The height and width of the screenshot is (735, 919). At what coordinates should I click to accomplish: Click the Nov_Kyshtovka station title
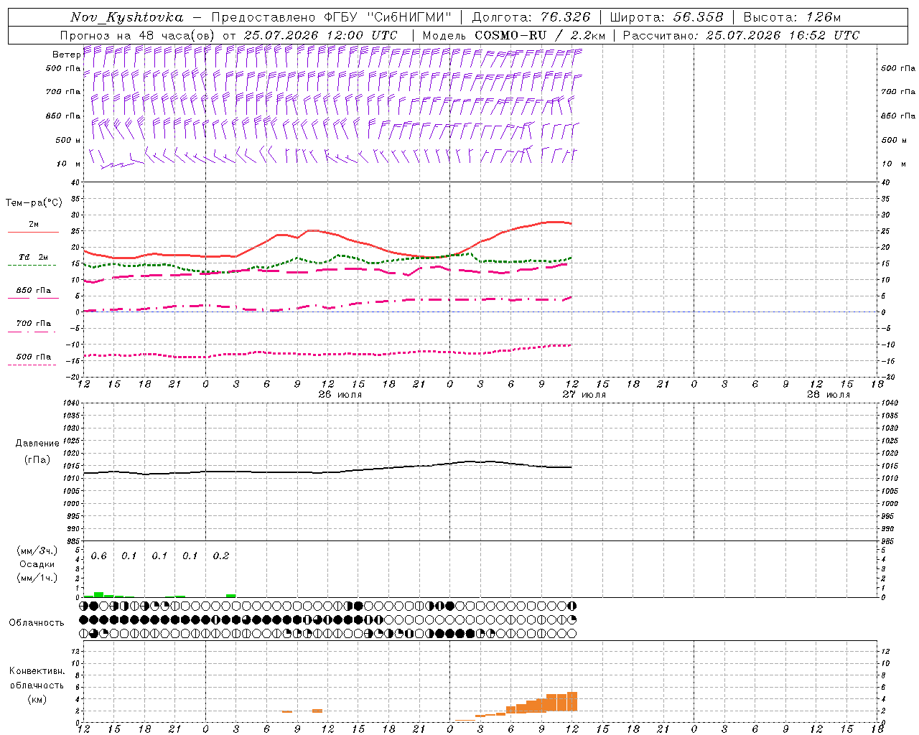pos(127,17)
